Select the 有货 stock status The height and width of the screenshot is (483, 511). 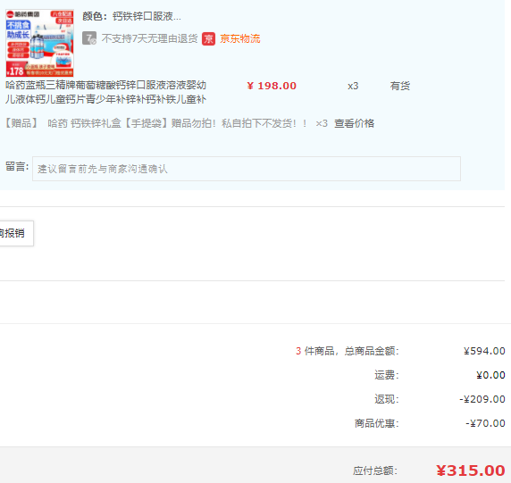click(x=400, y=86)
